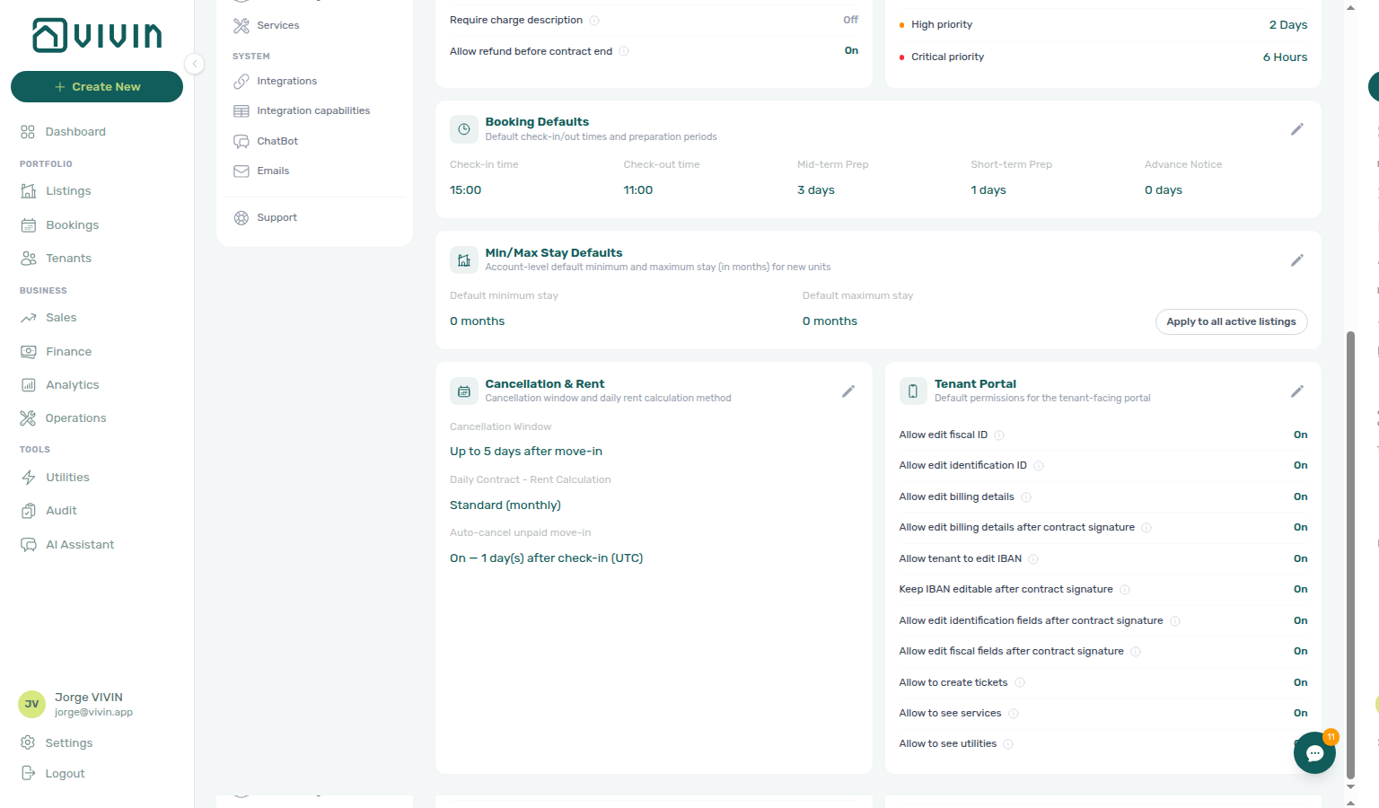Click the Analytics chart icon
The width and height of the screenshot is (1379, 808).
[x=29, y=385]
